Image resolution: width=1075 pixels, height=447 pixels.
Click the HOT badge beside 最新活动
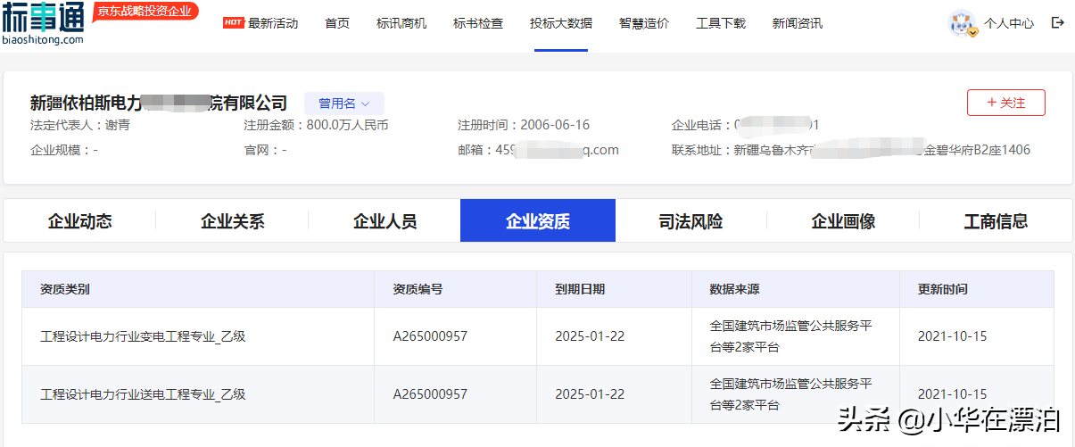pyautogui.click(x=234, y=23)
